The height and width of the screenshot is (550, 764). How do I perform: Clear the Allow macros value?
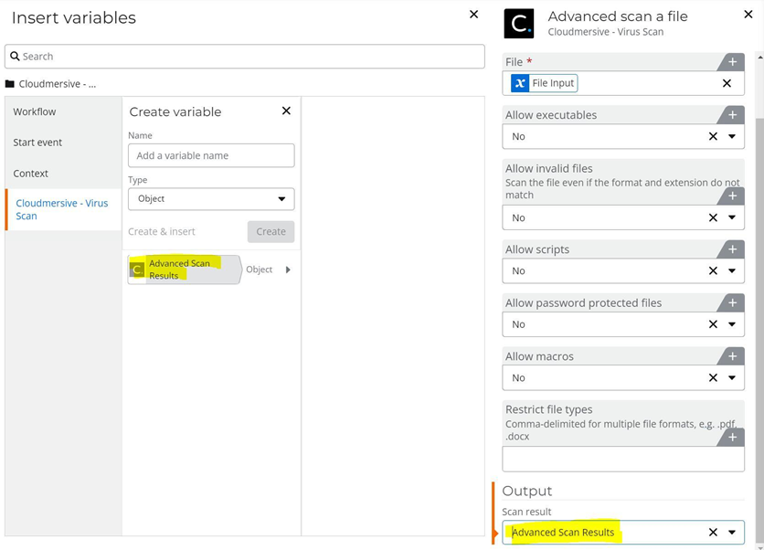pyautogui.click(x=713, y=378)
